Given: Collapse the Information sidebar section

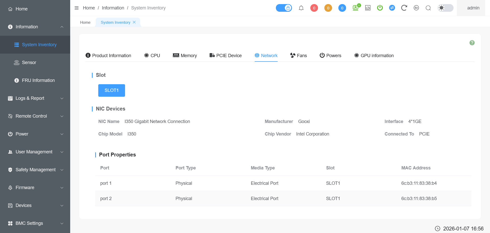Looking at the screenshot, I should point(35,27).
